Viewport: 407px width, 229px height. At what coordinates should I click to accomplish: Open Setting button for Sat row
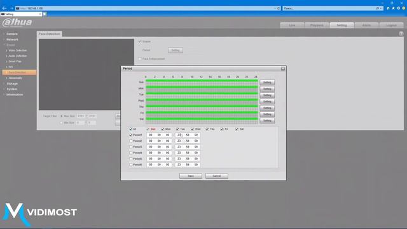(x=267, y=121)
